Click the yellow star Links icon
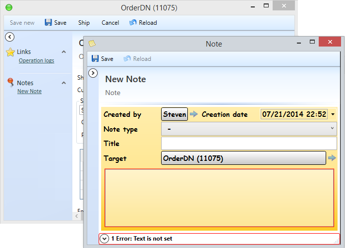The width and height of the screenshot is (345, 248). point(10,52)
